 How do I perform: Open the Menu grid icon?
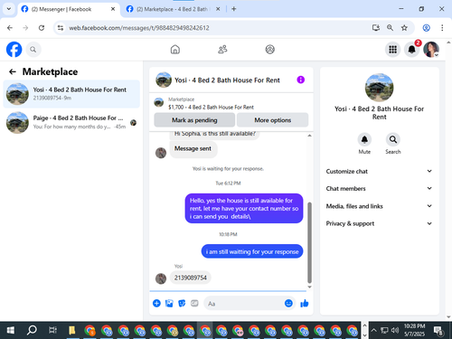[x=392, y=50]
